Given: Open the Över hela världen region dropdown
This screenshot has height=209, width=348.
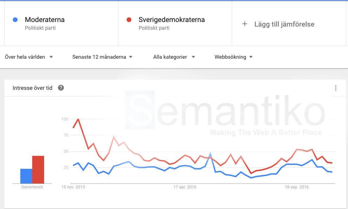Looking at the screenshot, I should click(29, 57).
